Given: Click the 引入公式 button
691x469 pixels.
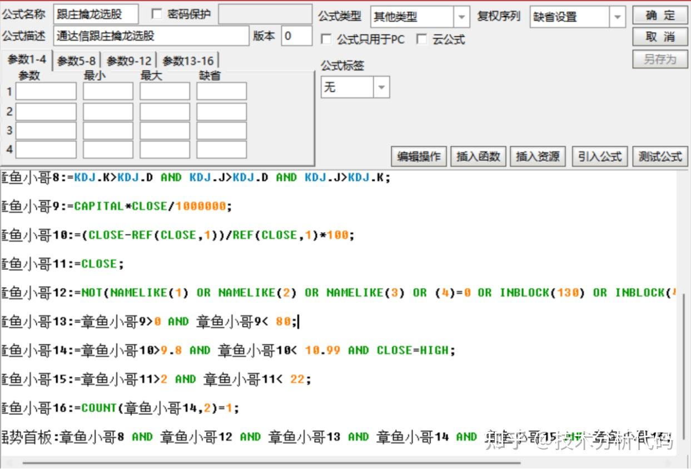Looking at the screenshot, I should [x=600, y=157].
